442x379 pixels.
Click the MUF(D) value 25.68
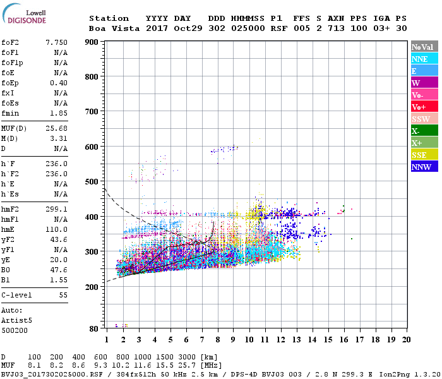pos(57,128)
